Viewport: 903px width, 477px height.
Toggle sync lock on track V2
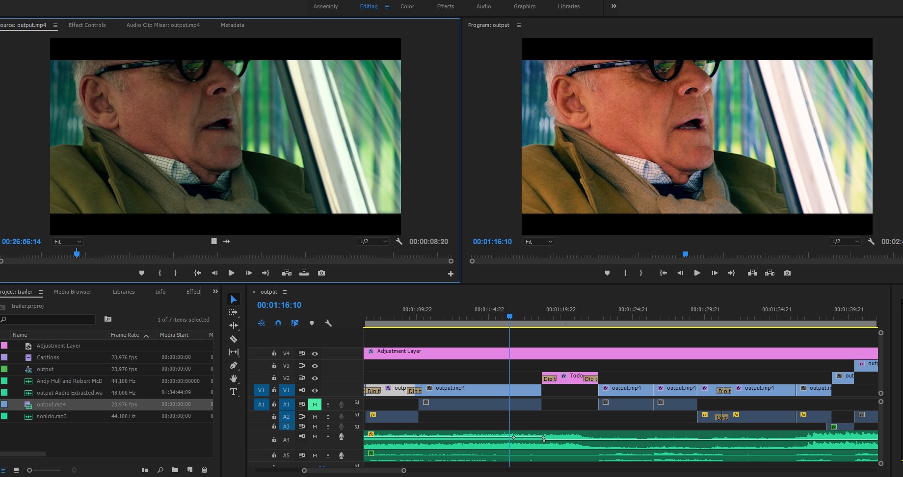pyautogui.click(x=302, y=378)
